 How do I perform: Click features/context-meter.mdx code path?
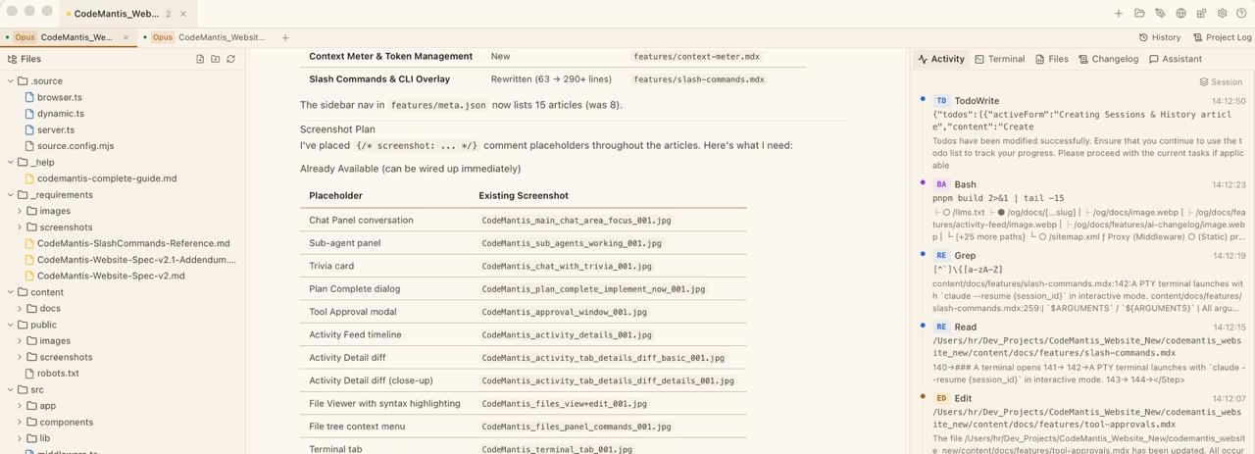point(696,57)
